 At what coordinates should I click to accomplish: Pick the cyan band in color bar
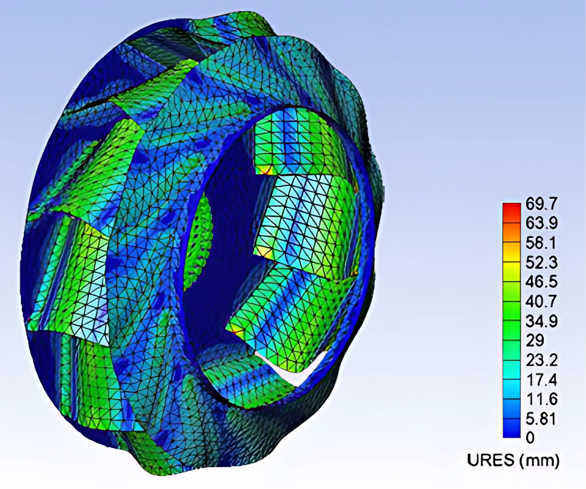(x=512, y=373)
